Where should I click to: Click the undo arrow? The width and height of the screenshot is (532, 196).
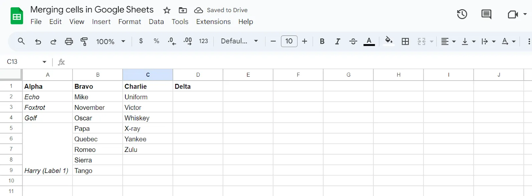(x=38, y=41)
